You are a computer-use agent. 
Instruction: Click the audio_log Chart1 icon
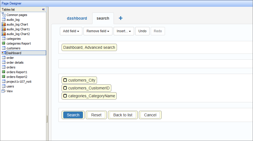tap(4, 29)
